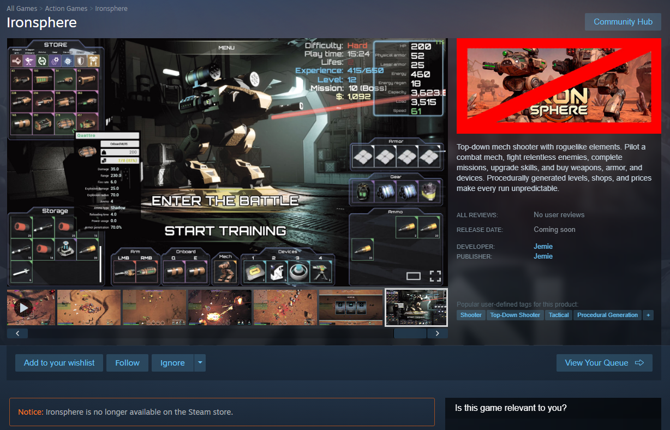
Task: Click the Ignore button
Action: coord(172,363)
